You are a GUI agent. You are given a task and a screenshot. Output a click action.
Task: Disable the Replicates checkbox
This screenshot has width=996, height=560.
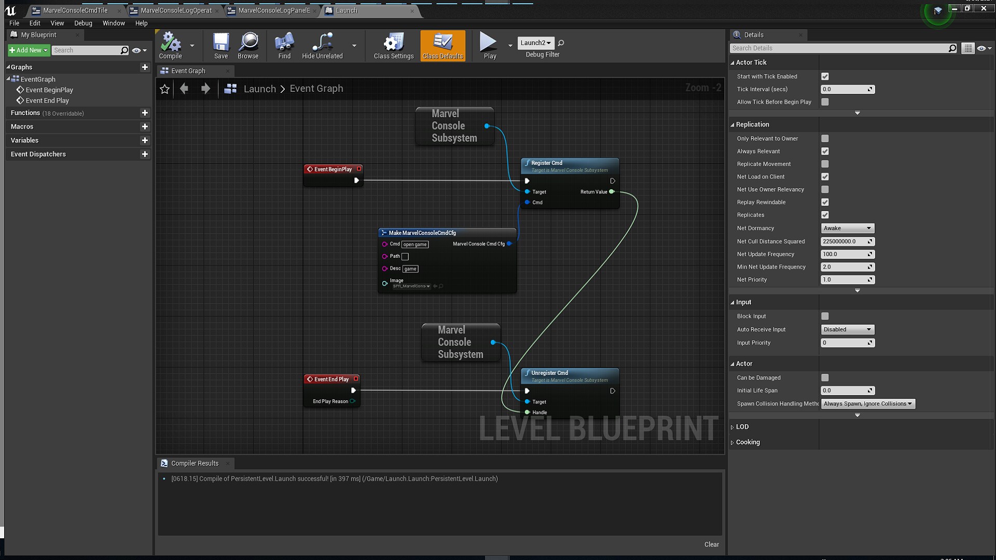[x=825, y=215]
